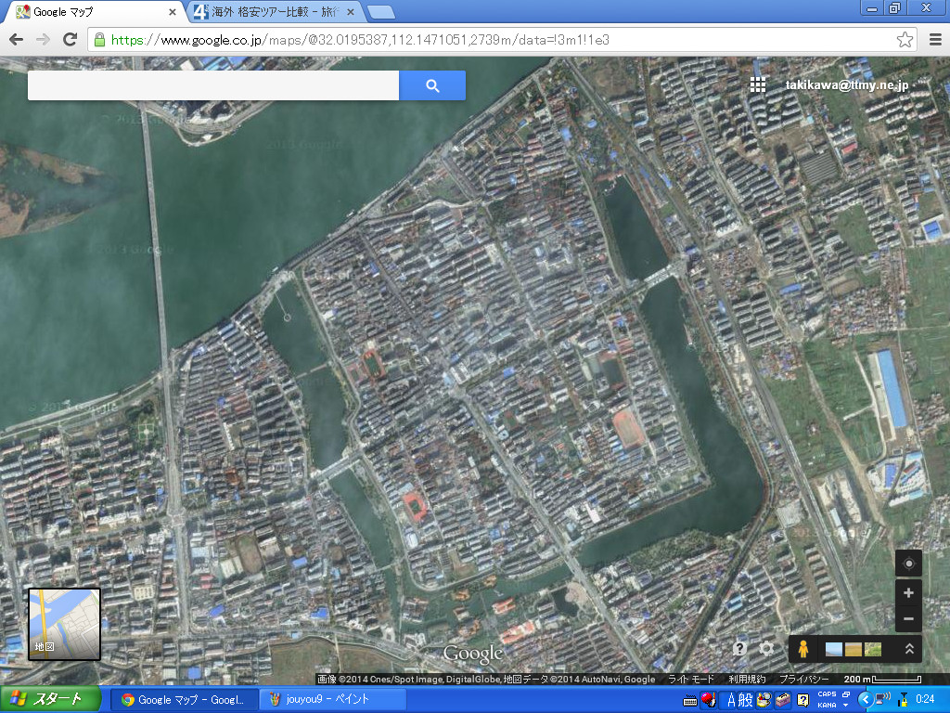Zoom in the map with plus
The height and width of the screenshot is (713, 950).
pyautogui.click(x=908, y=593)
